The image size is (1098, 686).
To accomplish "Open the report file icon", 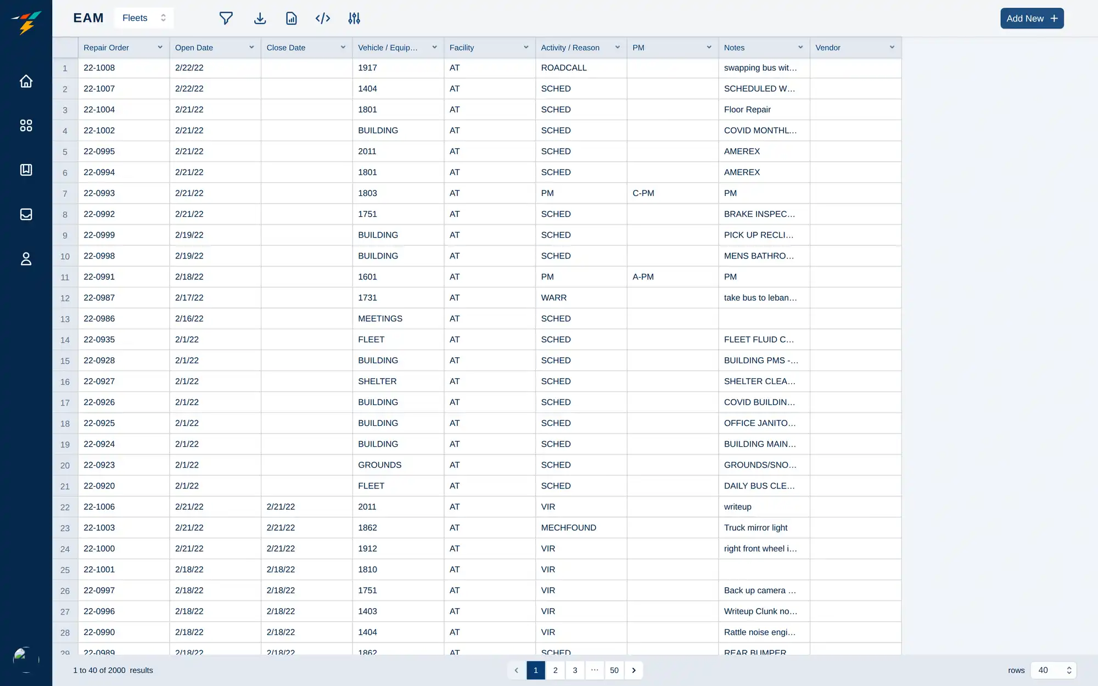I will coord(292,18).
